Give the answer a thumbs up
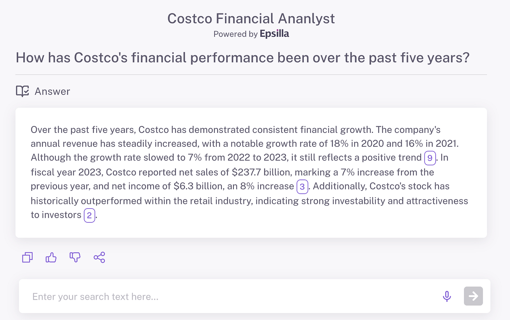This screenshot has width=510, height=320. pos(51,257)
